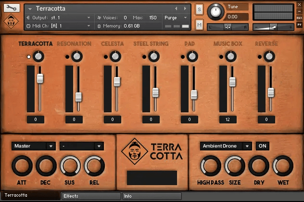Click the Tune value 0.00 field

pos(235,17)
